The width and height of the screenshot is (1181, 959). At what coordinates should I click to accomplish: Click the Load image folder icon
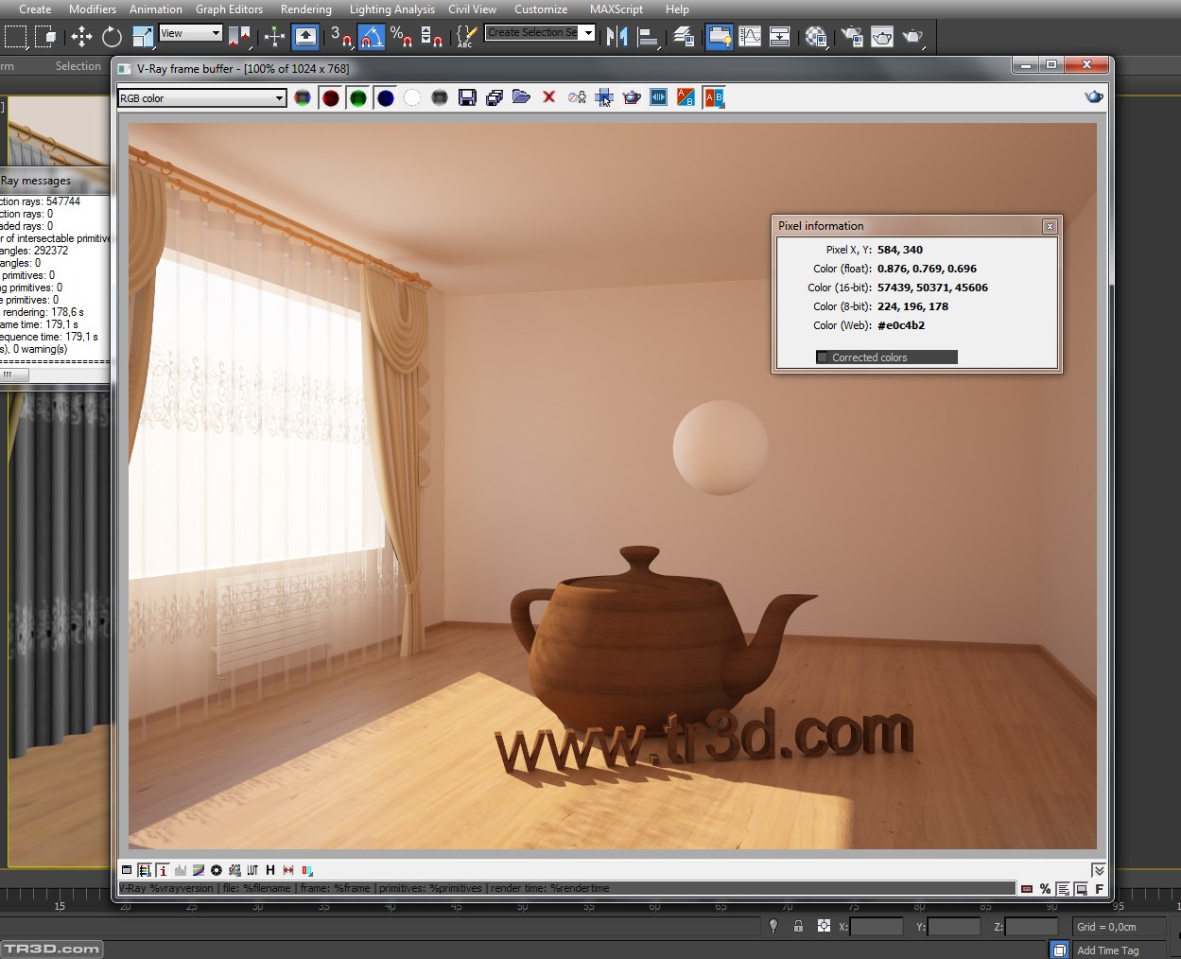pos(521,97)
